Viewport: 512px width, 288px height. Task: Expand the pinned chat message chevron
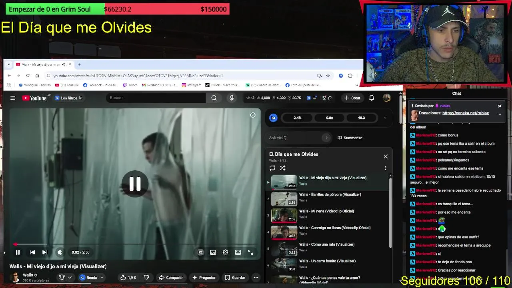(x=500, y=114)
